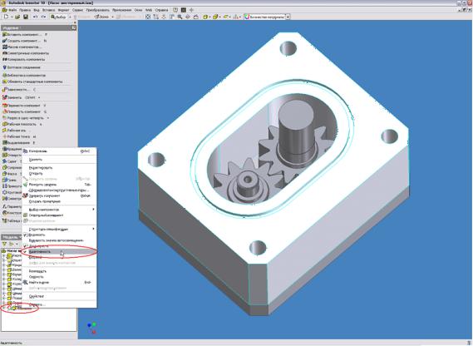
Task: Click the Open file folder icon
Action: pos(17,17)
